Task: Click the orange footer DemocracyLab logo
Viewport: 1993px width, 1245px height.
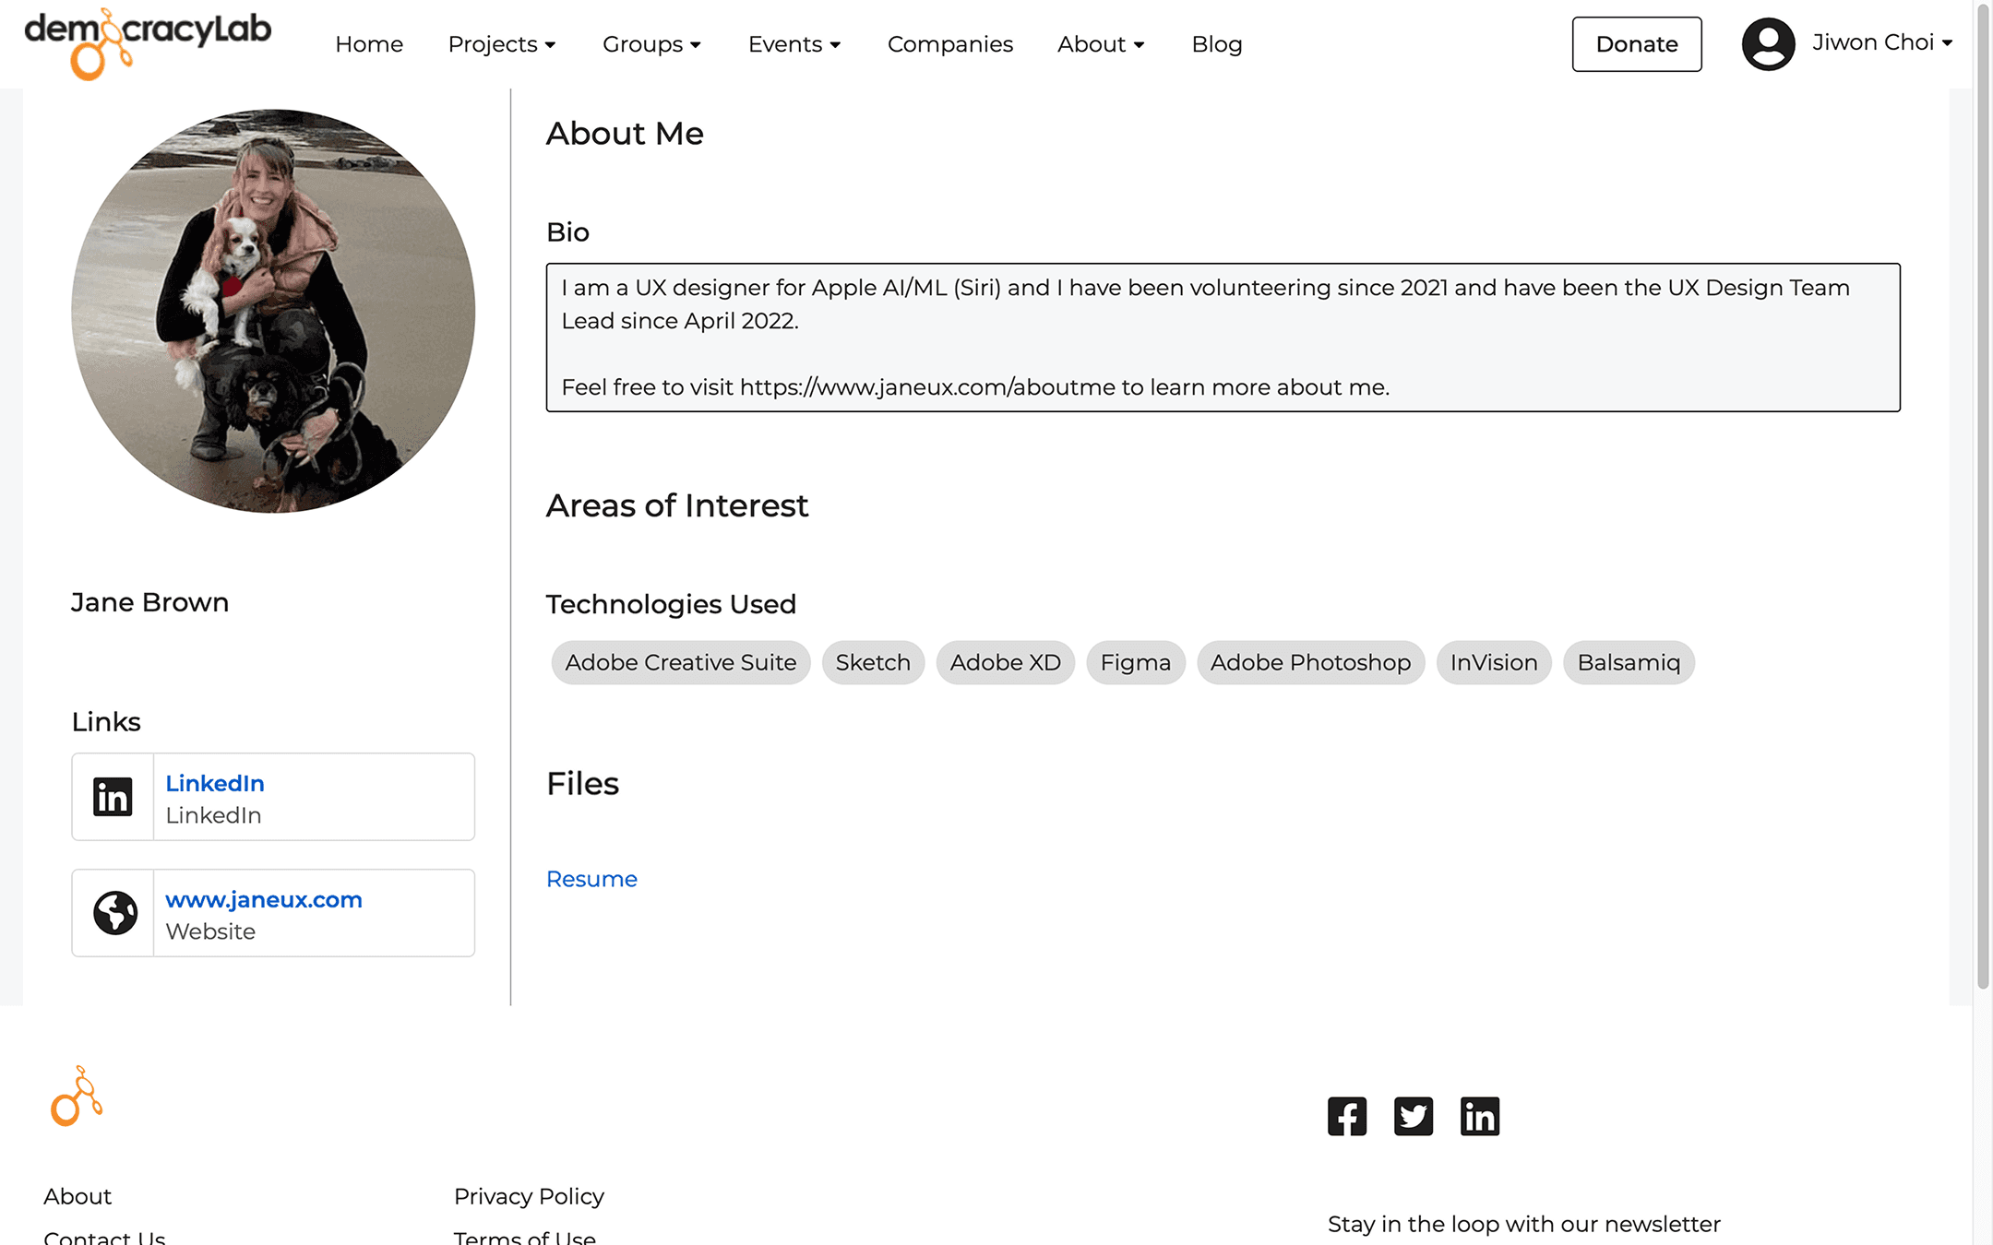Action: 78,1097
